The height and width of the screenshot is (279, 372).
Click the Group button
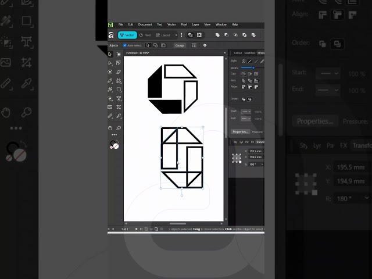[x=180, y=45]
